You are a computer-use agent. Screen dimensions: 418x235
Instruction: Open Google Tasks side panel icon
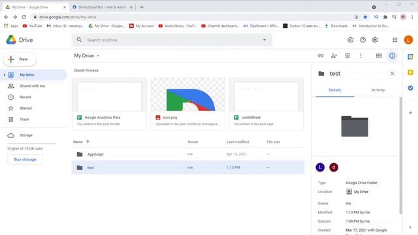(410, 88)
